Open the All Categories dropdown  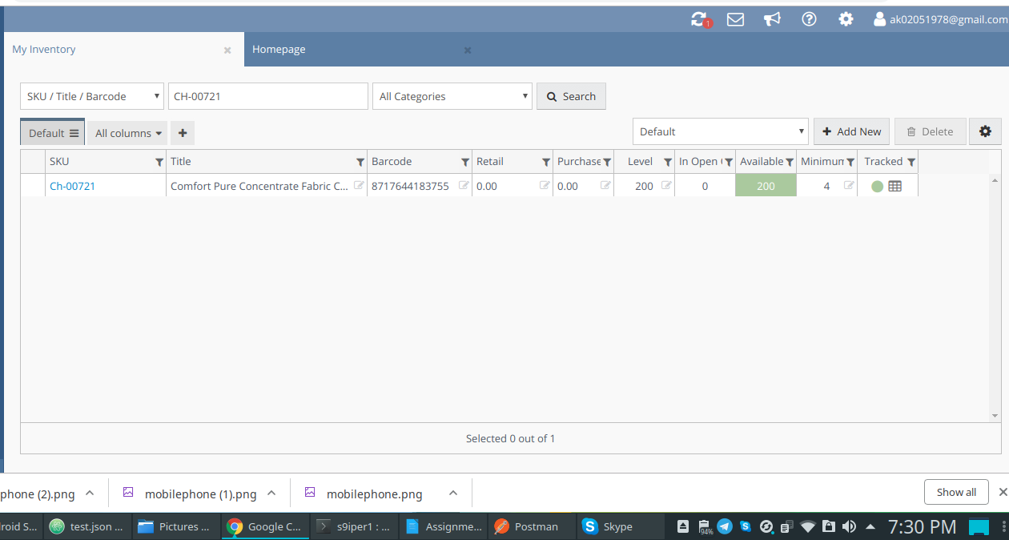tap(452, 96)
